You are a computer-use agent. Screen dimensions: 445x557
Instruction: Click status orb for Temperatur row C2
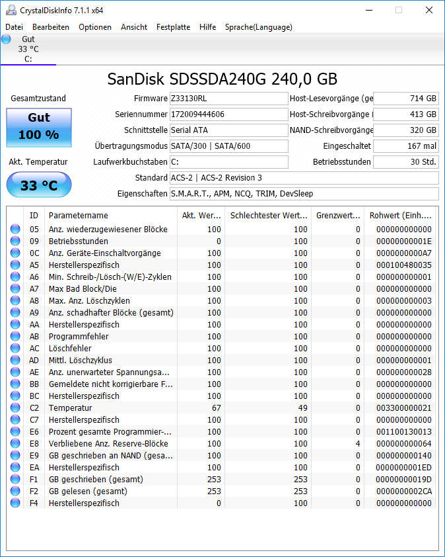[x=15, y=407]
